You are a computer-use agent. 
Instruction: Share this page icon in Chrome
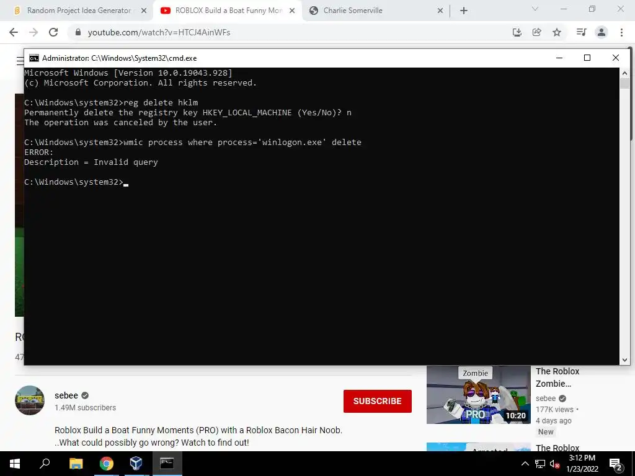pyautogui.click(x=536, y=32)
